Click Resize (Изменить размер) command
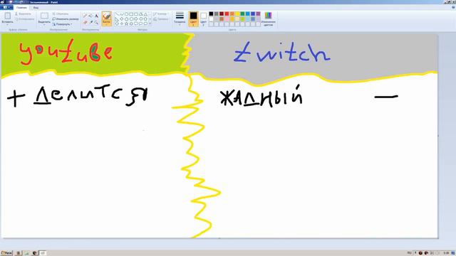 click(x=66, y=19)
